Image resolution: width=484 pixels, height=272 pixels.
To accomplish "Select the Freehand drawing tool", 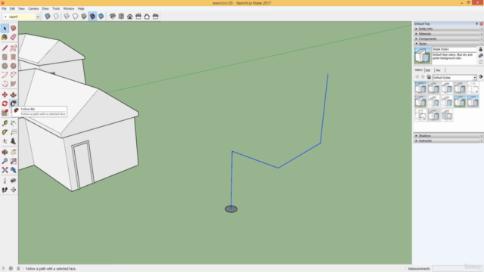I will pos(14,48).
